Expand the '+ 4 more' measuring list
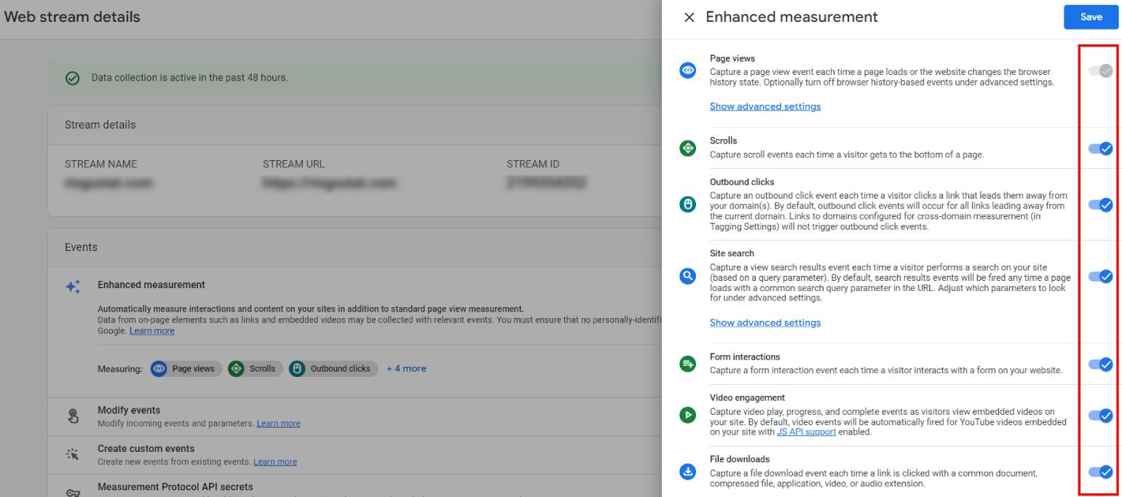Image resolution: width=1122 pixels, height=497 pixels. pos(406,368)
